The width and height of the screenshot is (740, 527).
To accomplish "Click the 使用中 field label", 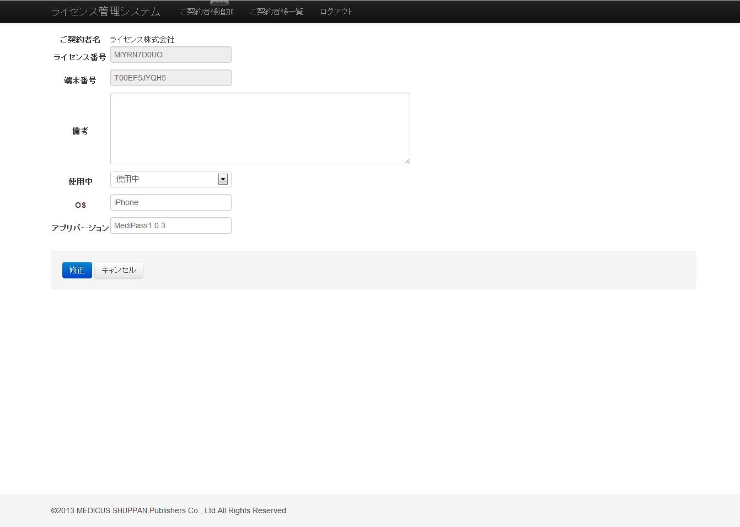I will coord(81,182).
